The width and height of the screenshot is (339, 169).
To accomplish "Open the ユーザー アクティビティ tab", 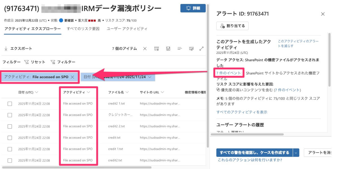I will click(127, 29).
